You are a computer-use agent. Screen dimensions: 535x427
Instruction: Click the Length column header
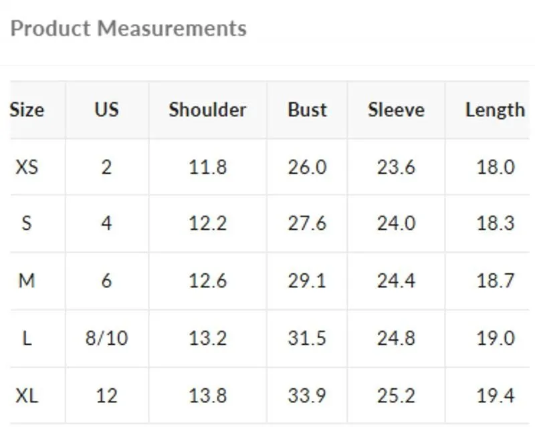(495, 110)
